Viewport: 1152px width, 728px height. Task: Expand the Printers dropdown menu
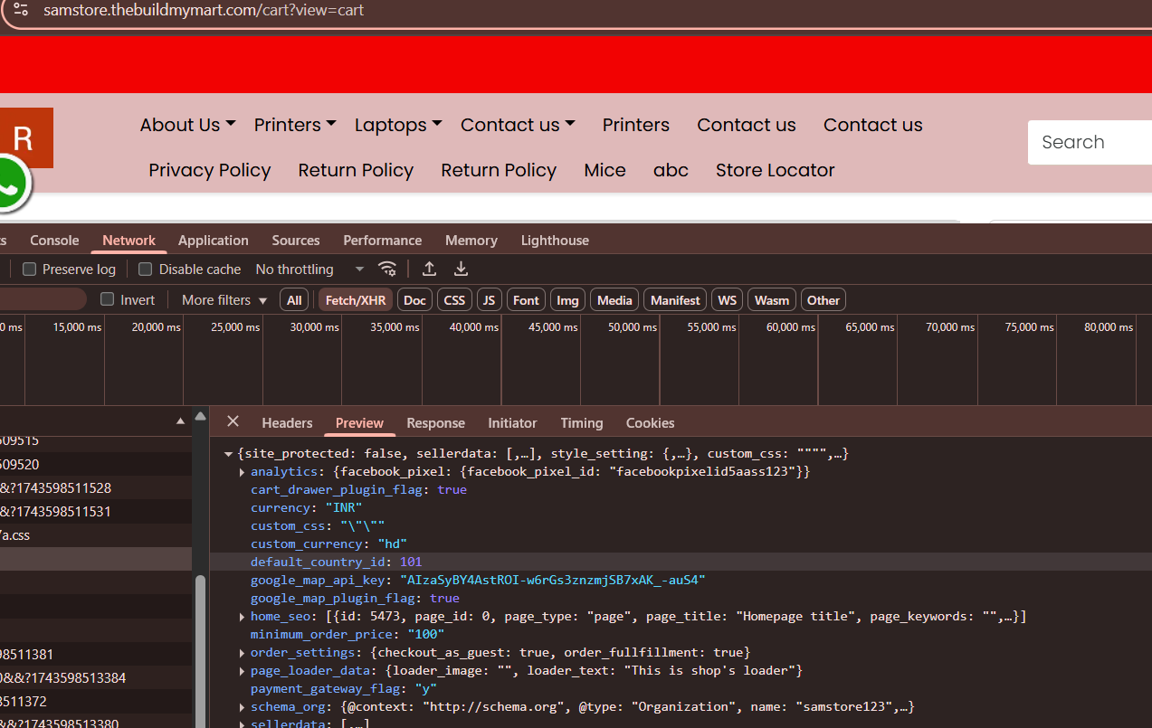(x=295, y=125)
